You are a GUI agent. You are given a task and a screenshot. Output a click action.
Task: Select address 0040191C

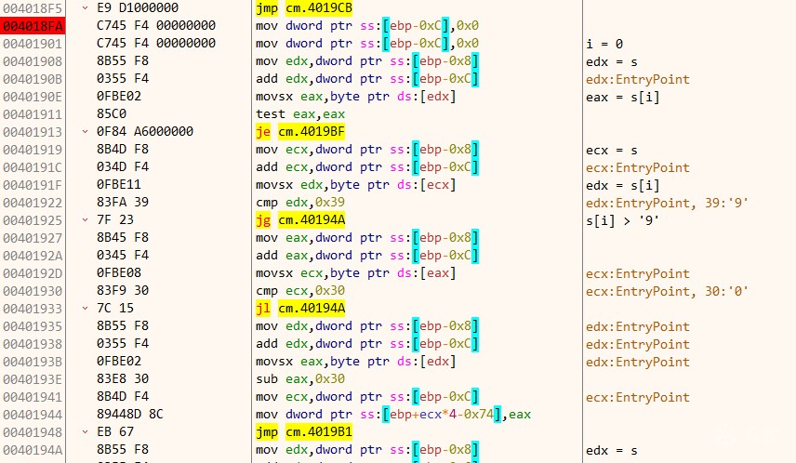33,167
